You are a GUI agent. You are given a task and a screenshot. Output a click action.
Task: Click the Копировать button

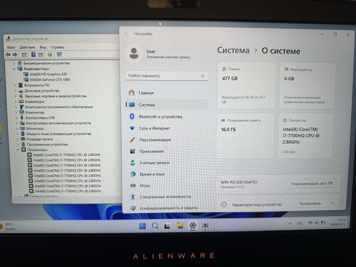[310, 203]
